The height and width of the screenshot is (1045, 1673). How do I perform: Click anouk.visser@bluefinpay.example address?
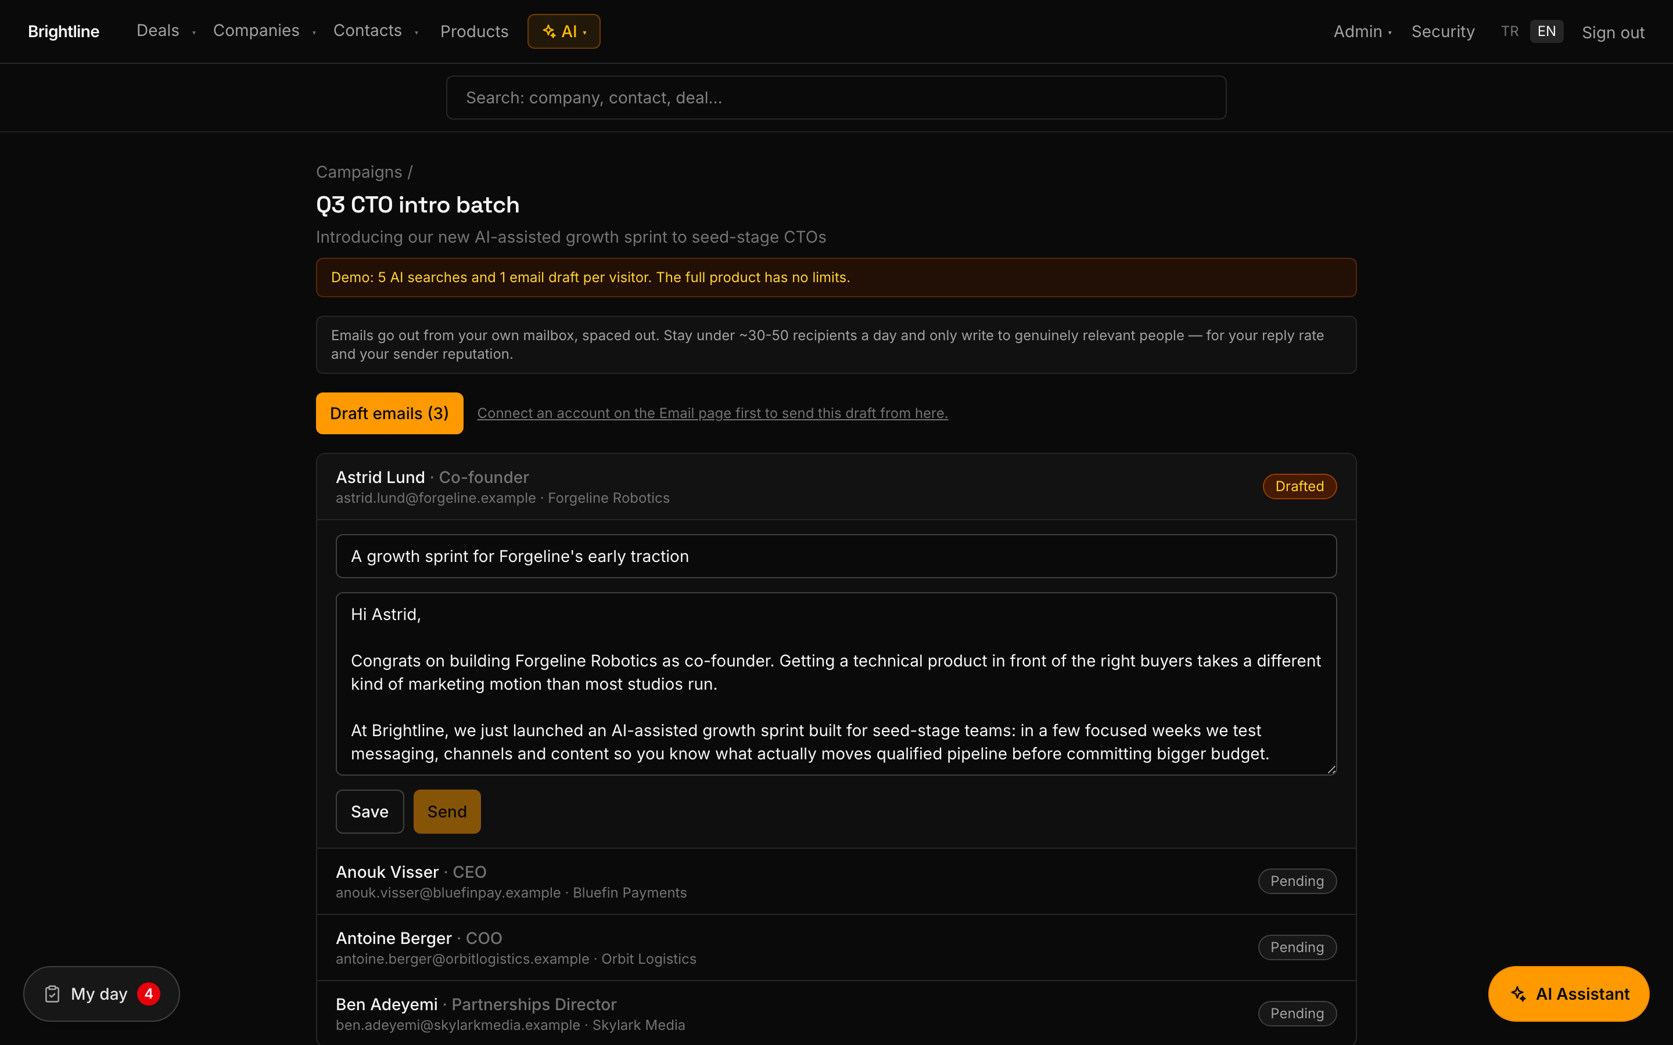pyautogui.click(x=448, y=893)
